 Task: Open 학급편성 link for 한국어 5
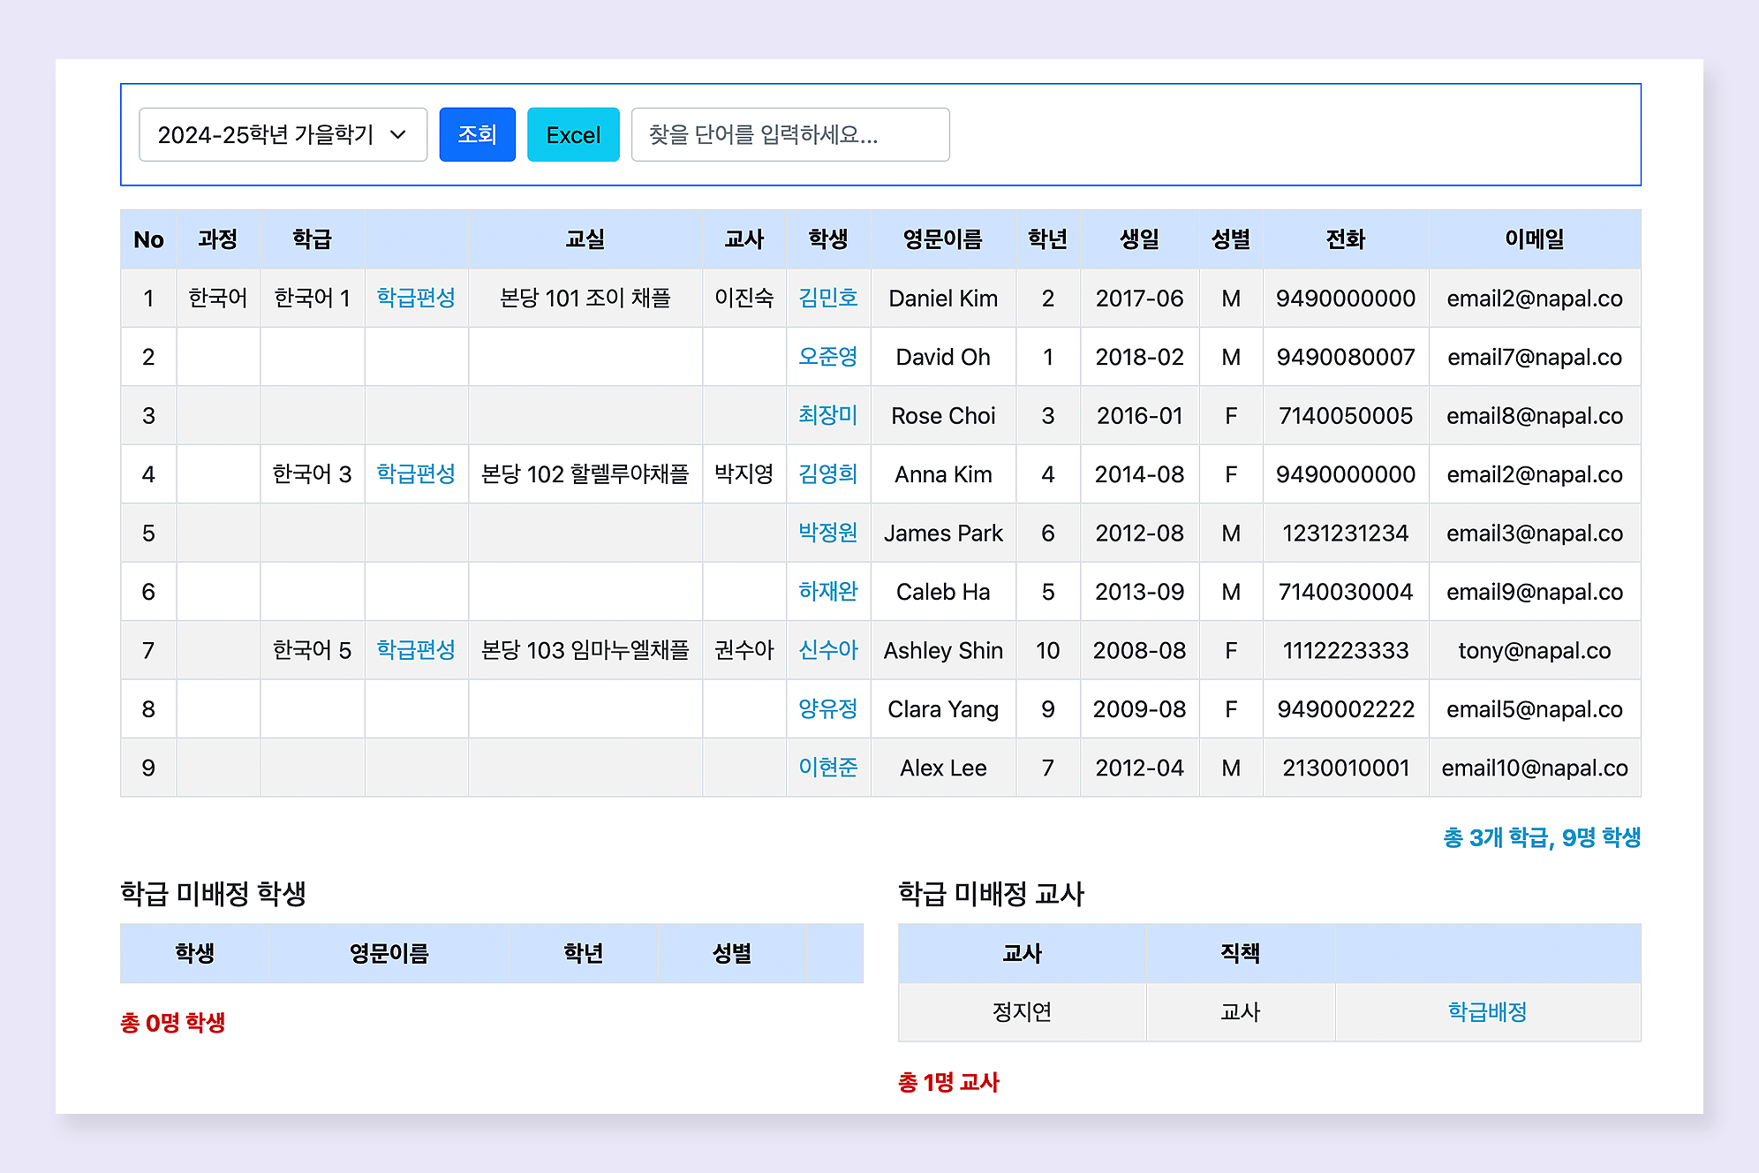[416, 649]
